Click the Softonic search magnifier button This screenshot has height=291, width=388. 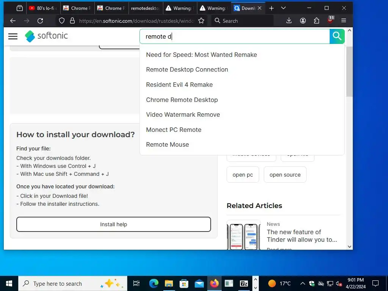click(337, 36)
